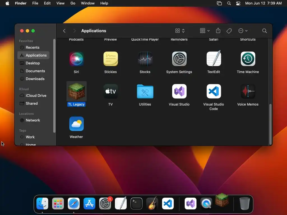Screen dimensions: 287x215
Task: Select the Utilities folder icon
Action: click(145, 91)
